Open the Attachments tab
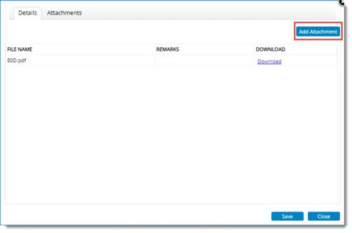The width and height of the screenshot is (352, 233). coord(64,13)
